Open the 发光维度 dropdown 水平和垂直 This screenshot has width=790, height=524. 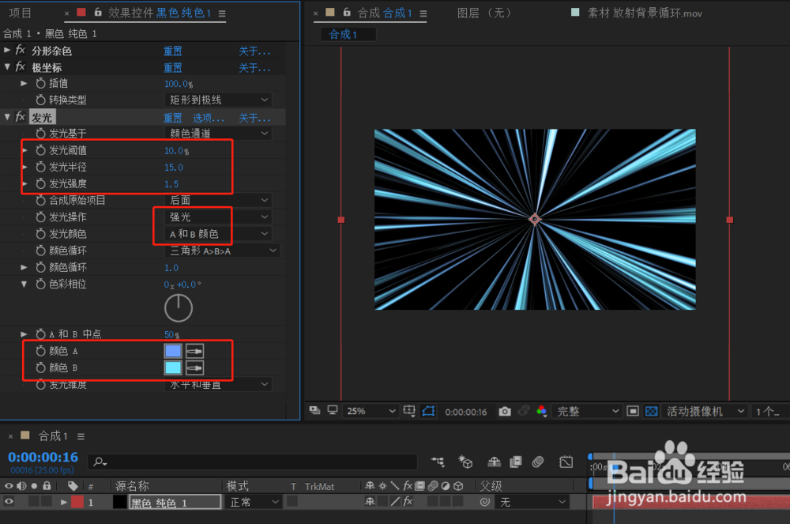(x=218, y=384)
